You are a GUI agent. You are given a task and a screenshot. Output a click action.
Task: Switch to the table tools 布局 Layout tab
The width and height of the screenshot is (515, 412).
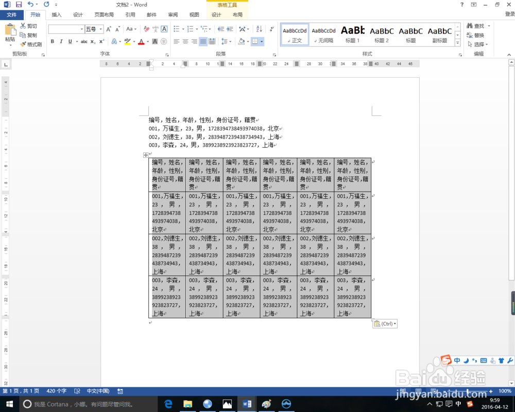[x=237, y=14]
